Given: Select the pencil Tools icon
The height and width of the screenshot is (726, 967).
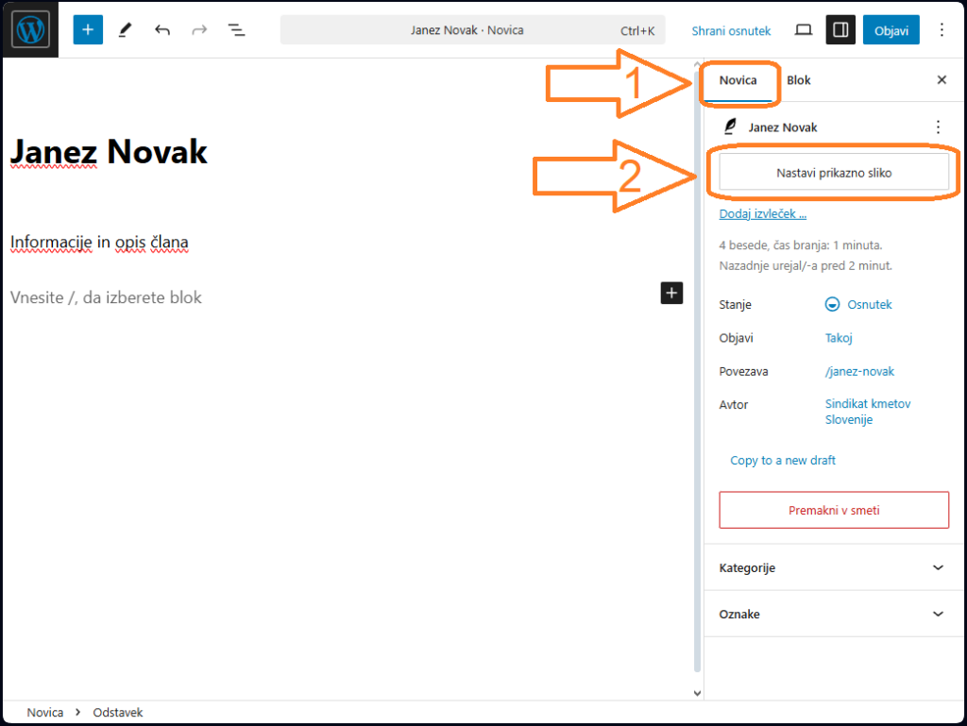Looking at the screenshot, I should pos(125,30).
